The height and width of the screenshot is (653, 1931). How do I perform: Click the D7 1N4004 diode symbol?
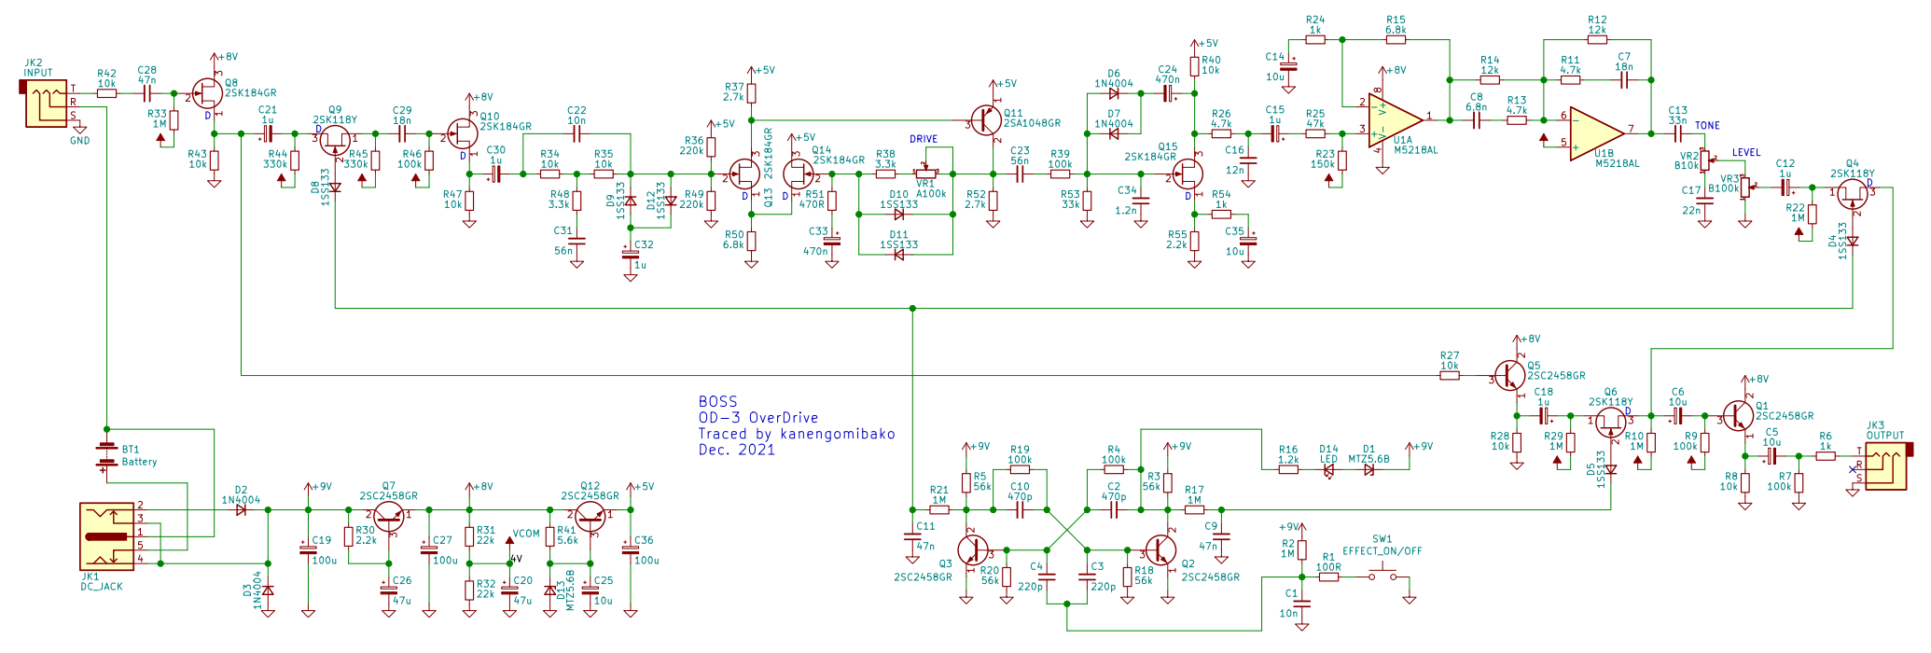(1114, 133)
